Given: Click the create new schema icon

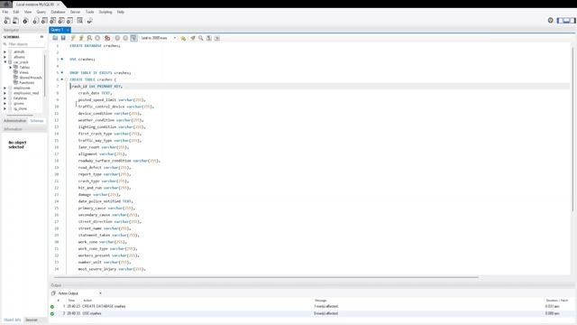Looking at the screenshot, I should [36, 21].
